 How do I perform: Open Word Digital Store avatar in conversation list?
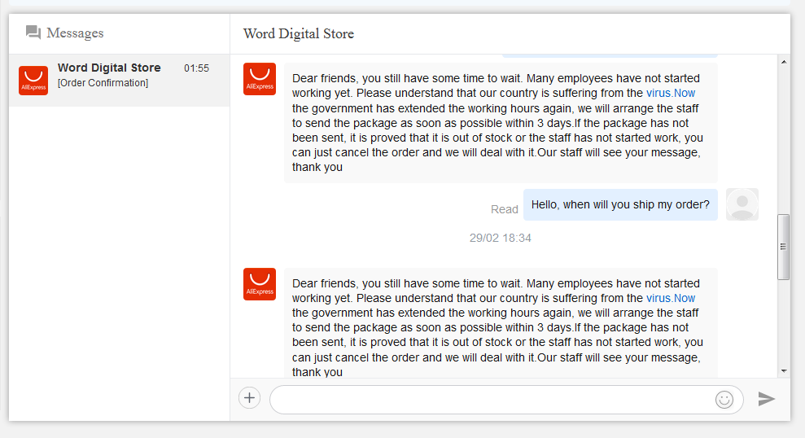coord(33,80)
